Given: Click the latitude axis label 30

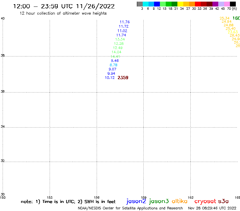Looking at the screenshot, I should (3, 194).
